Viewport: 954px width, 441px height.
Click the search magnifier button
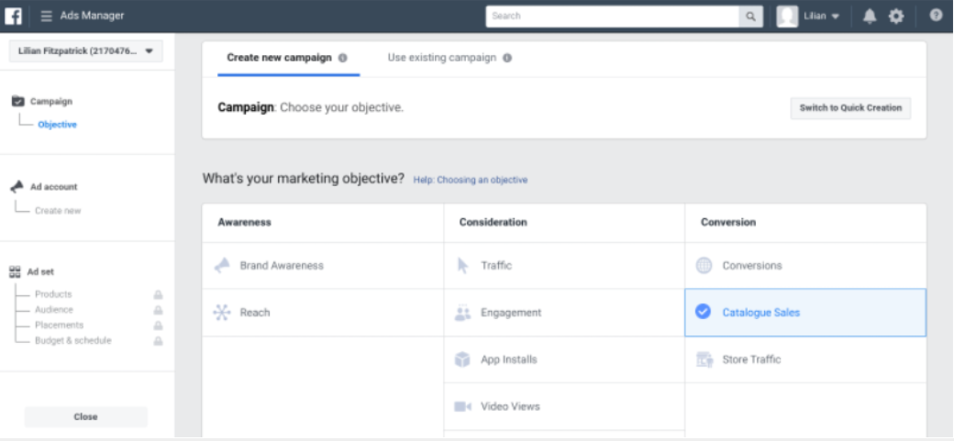click(751, 16)
